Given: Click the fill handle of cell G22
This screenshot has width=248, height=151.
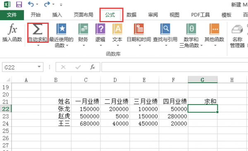Looking at the screenshot, I should tap(217, 112).
